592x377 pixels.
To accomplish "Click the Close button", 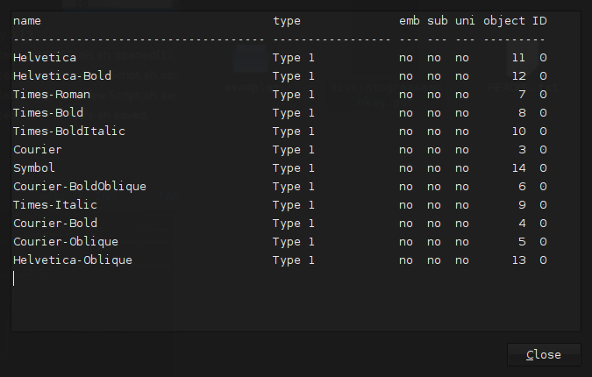I will click(544, 355).
